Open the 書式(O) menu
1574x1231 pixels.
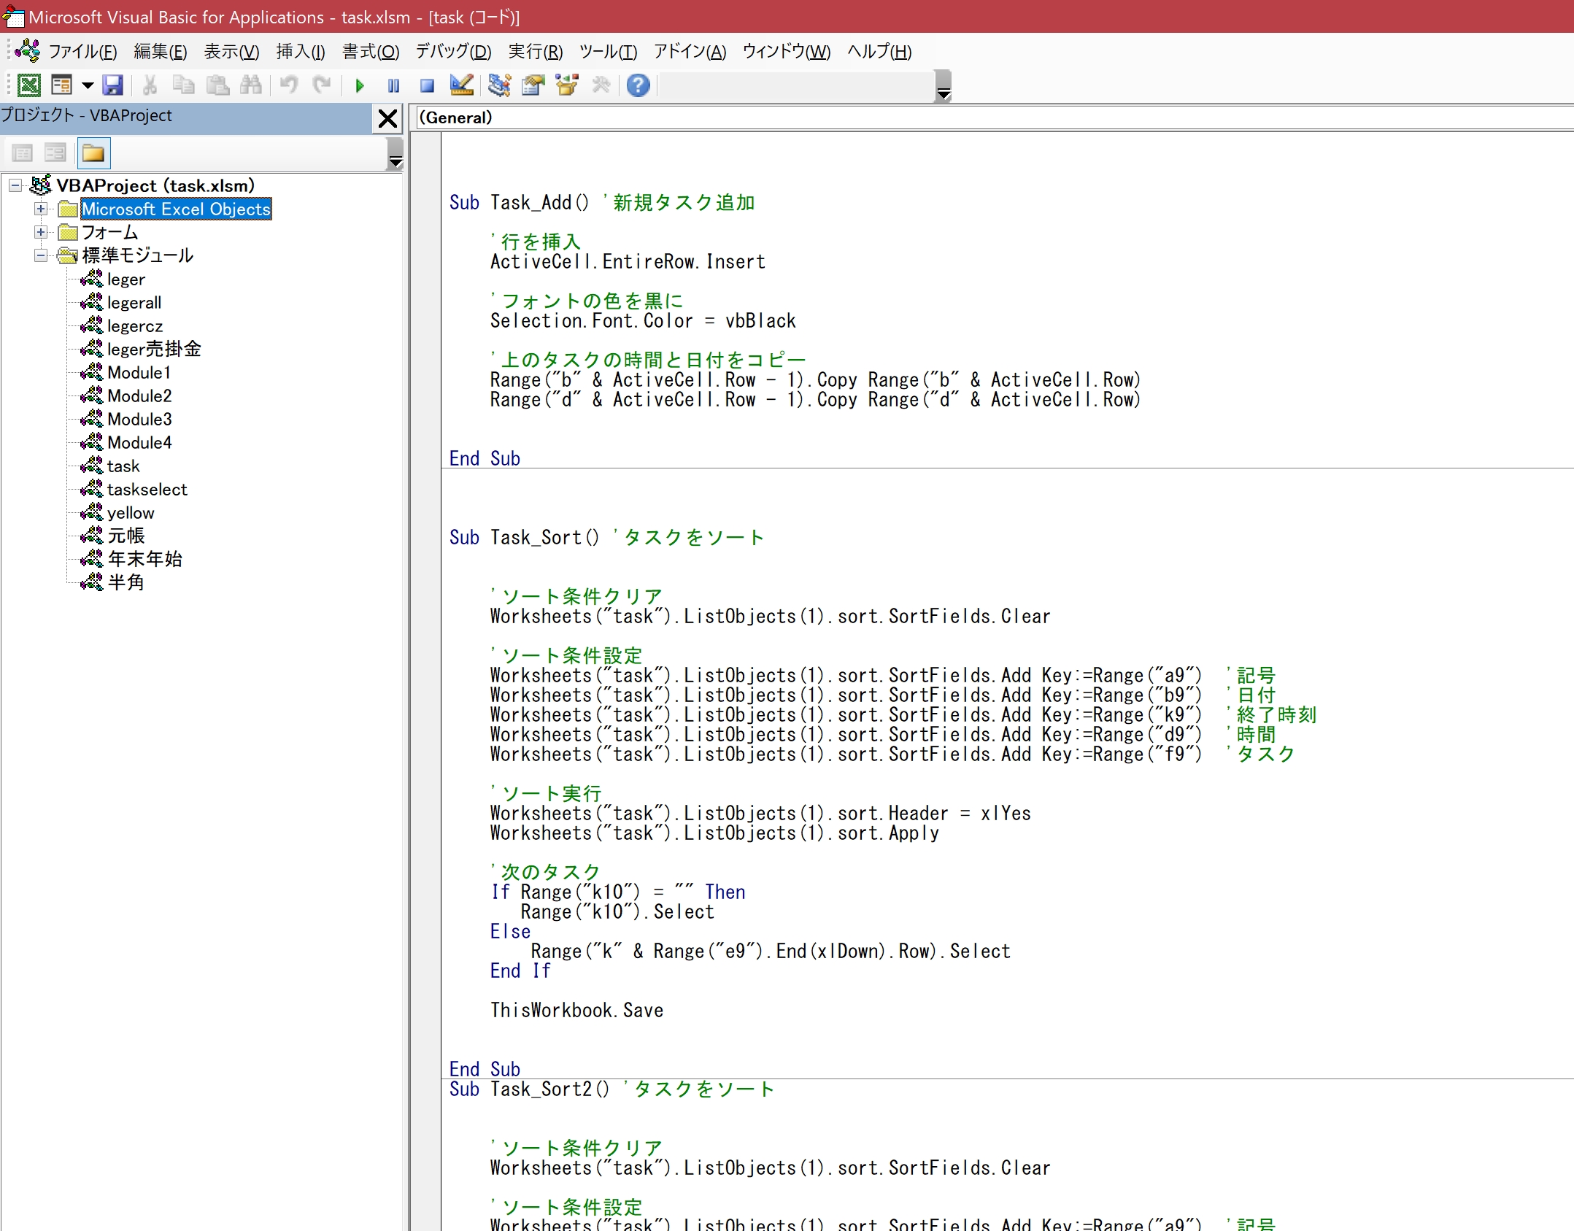[371, 52]
